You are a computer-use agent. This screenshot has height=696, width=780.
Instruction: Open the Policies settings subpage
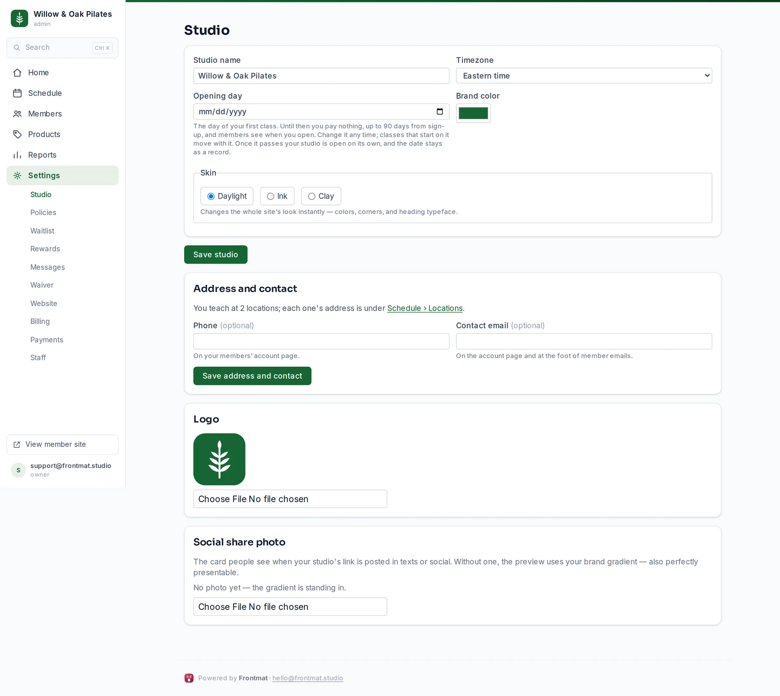coord(43,213)
